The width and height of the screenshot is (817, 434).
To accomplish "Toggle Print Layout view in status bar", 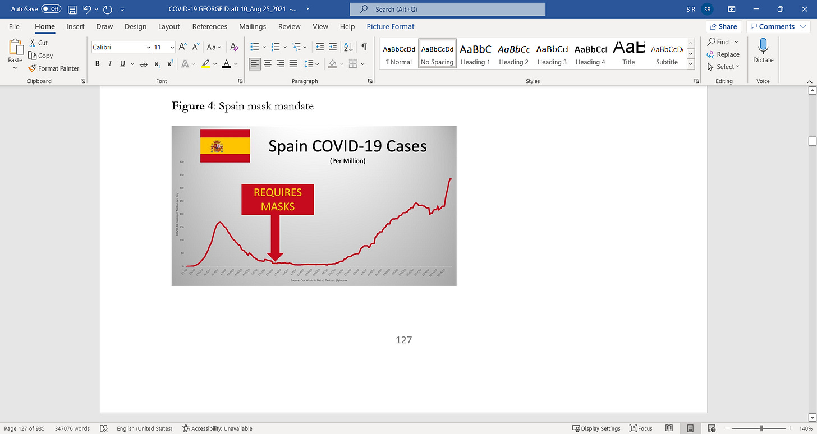I will click(x=691, y=428).
